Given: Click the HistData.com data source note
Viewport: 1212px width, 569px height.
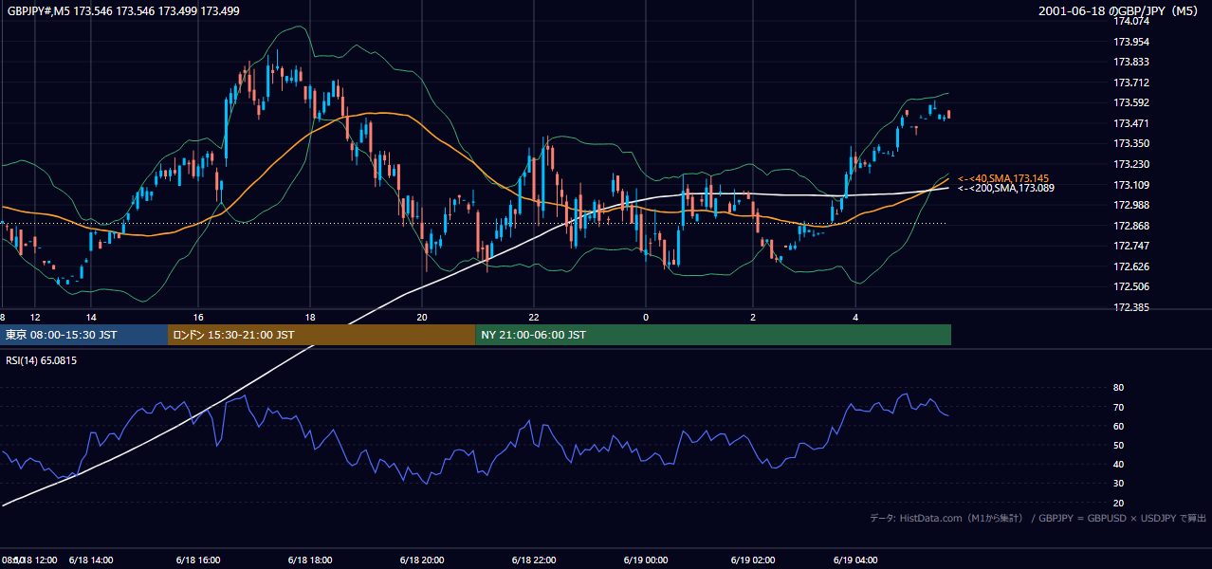Looking at the screenshot, I should click(x=1038, y=518).
